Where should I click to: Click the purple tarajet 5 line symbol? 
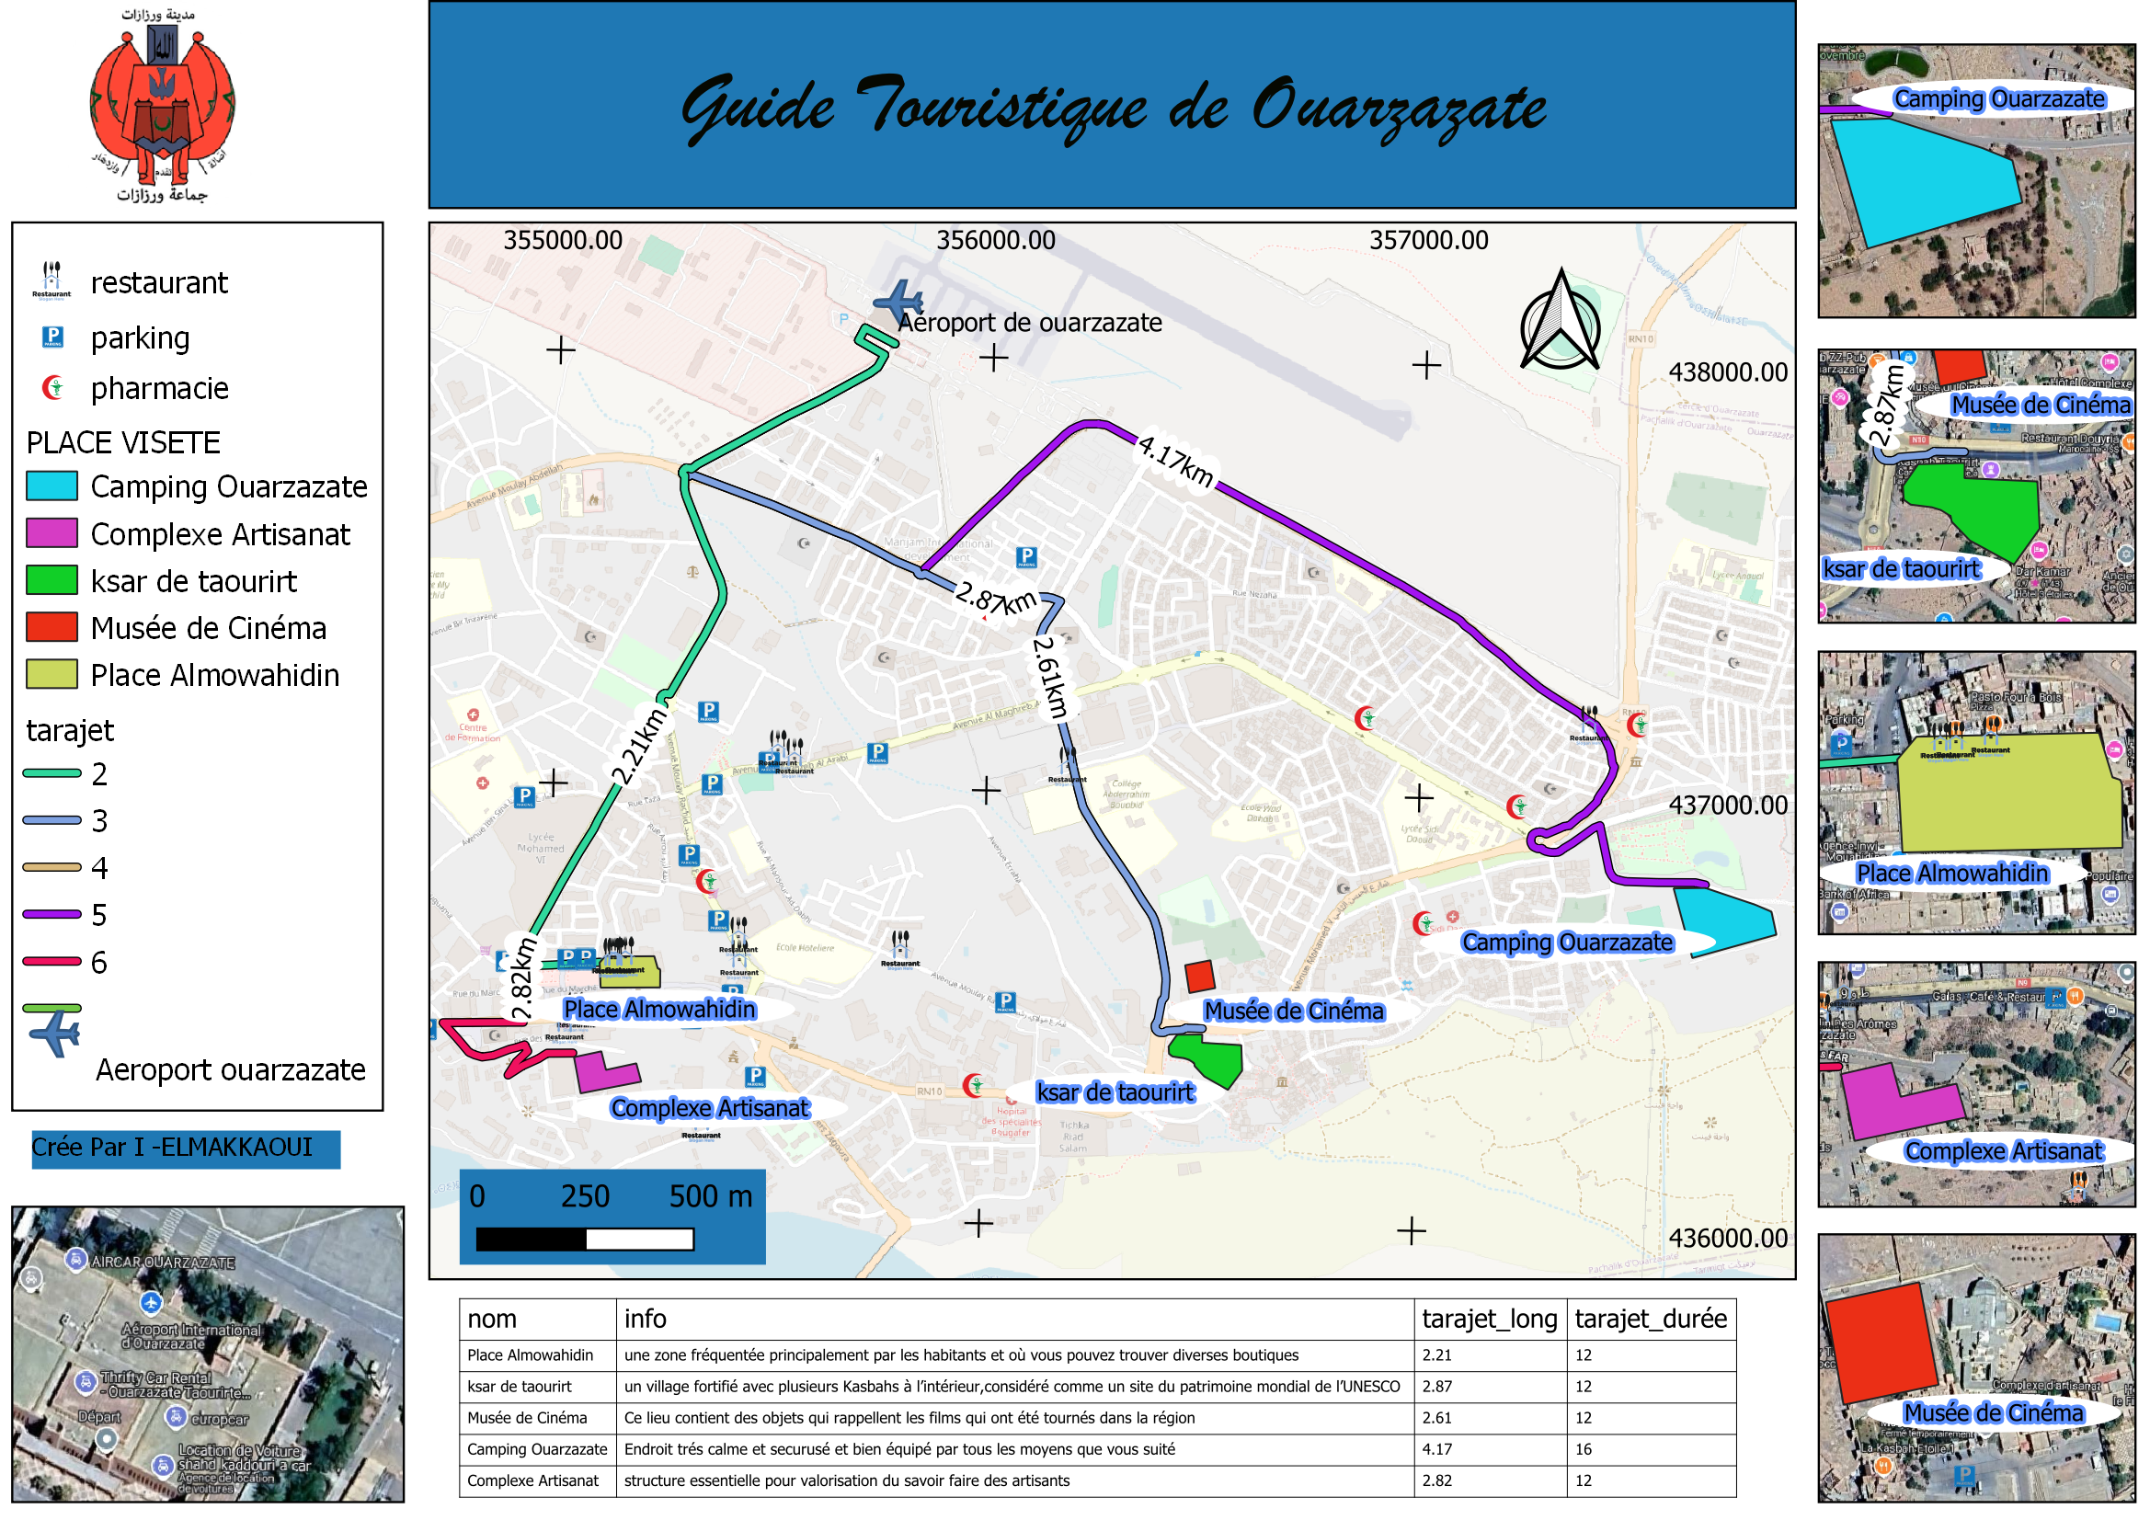coord(52,914)
